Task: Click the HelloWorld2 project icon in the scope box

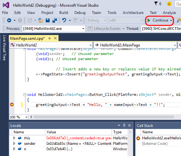Action: 13,45
